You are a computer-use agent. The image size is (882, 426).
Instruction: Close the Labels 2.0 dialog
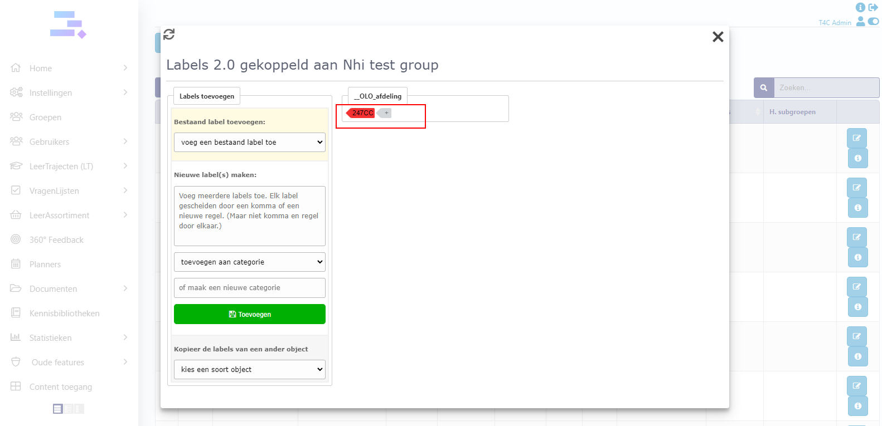coord(718,37)
